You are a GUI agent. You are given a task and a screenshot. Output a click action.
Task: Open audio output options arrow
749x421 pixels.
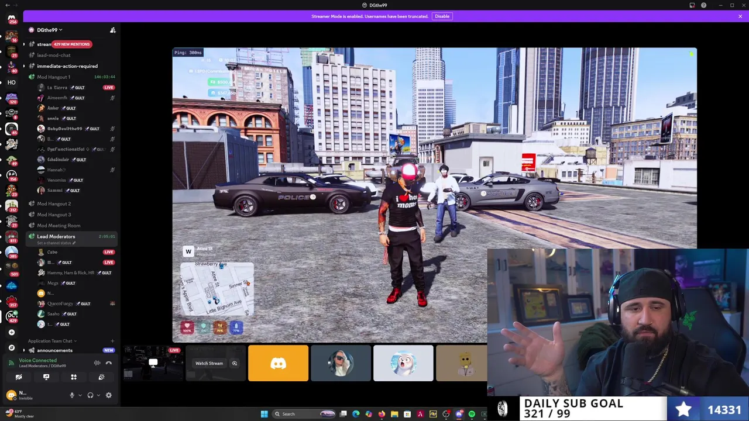point(98,395)
